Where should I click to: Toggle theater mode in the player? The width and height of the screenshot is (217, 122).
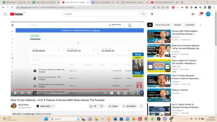tap(132, 93)
